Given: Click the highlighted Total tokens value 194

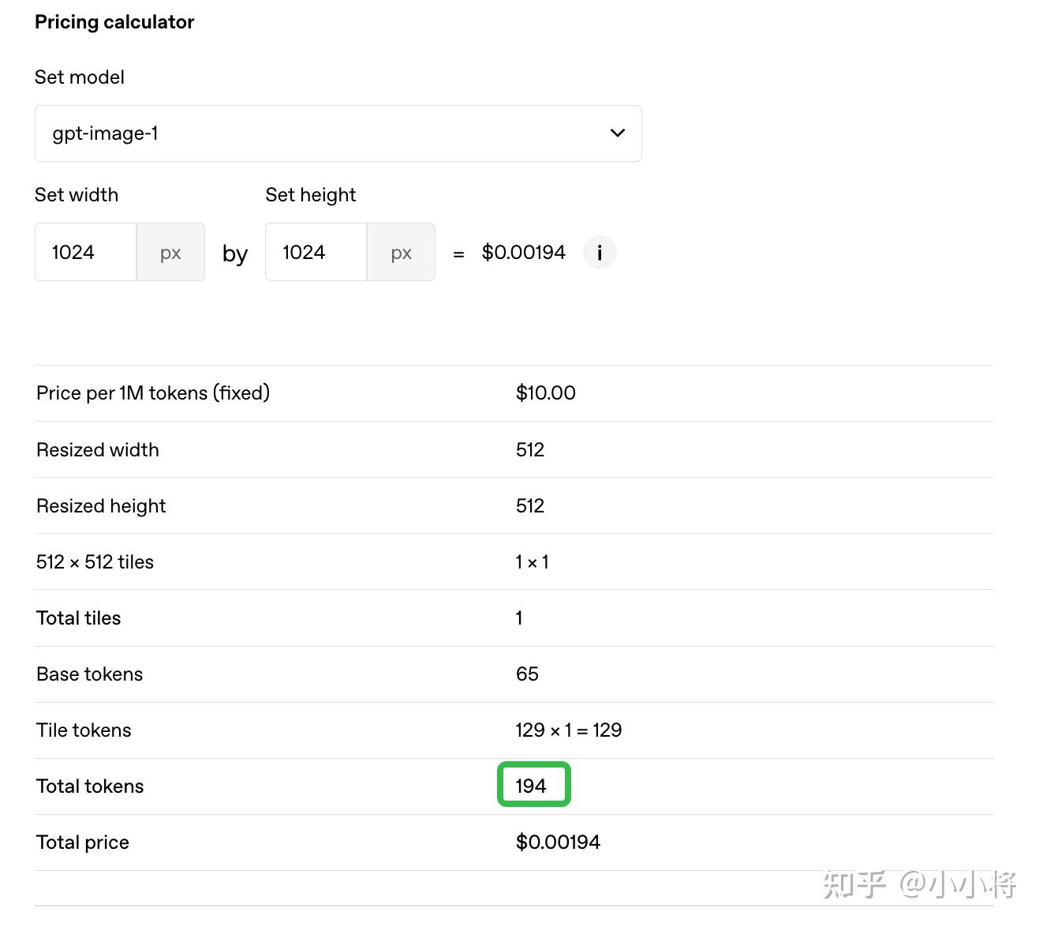Looking at the screenshot, I should pyautogui.click(x=531, y=786).
